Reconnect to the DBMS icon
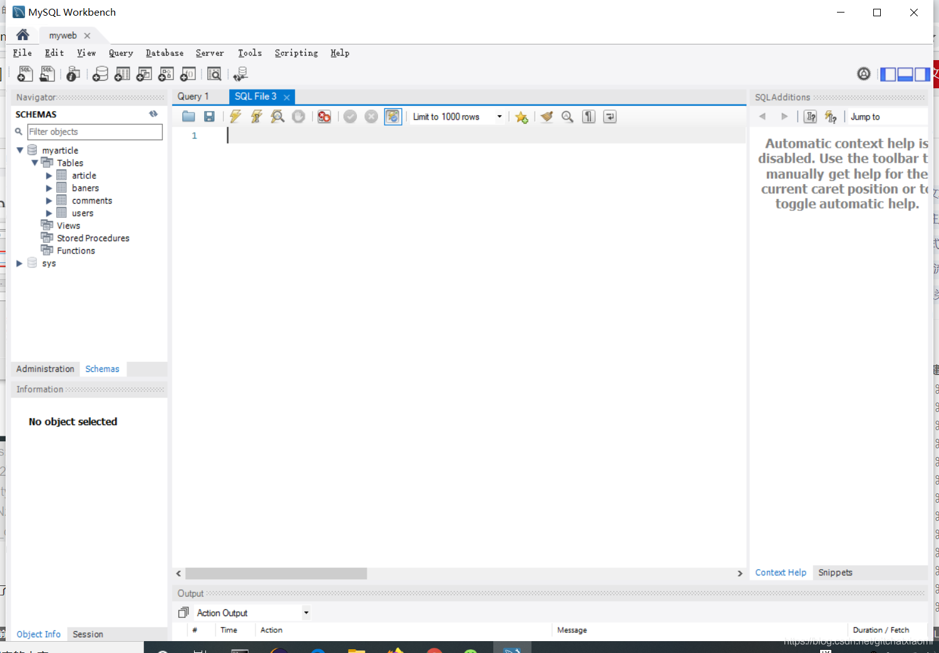 [x=240, y=74]
